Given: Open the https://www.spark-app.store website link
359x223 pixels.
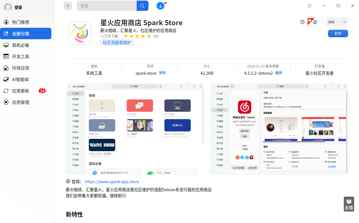Looking at the screenshot, I should pyautogui.click(x=112, y=182).
